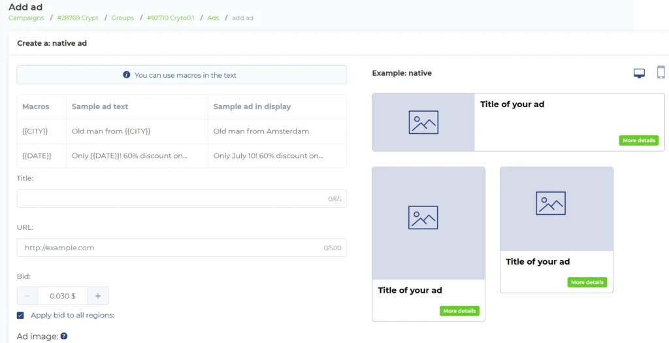The height and width of the screenshot is (343, 669).
Task: Click 'Old man from {{CITY}}' sample text
Action: click(x=111, y=131)
